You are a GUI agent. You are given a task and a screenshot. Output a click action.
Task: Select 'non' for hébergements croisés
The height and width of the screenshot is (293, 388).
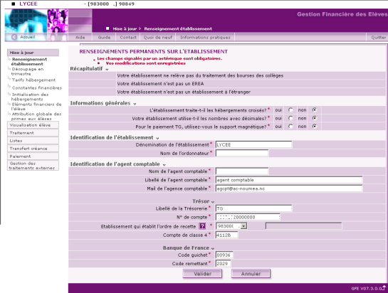tap(314, 110)
